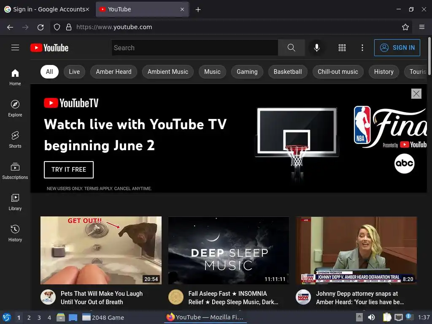Open a new browser tab
The image size is (432, 324).
point(198,10)
